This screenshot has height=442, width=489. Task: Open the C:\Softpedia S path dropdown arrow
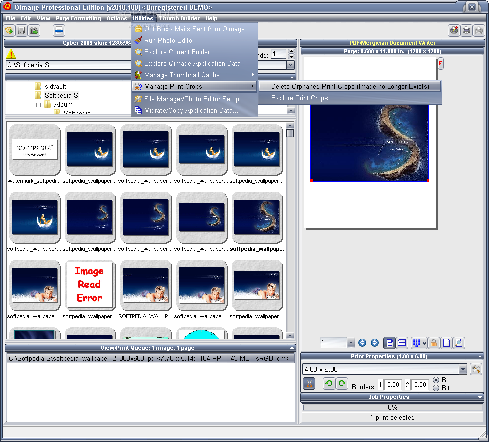coord(291,65)
